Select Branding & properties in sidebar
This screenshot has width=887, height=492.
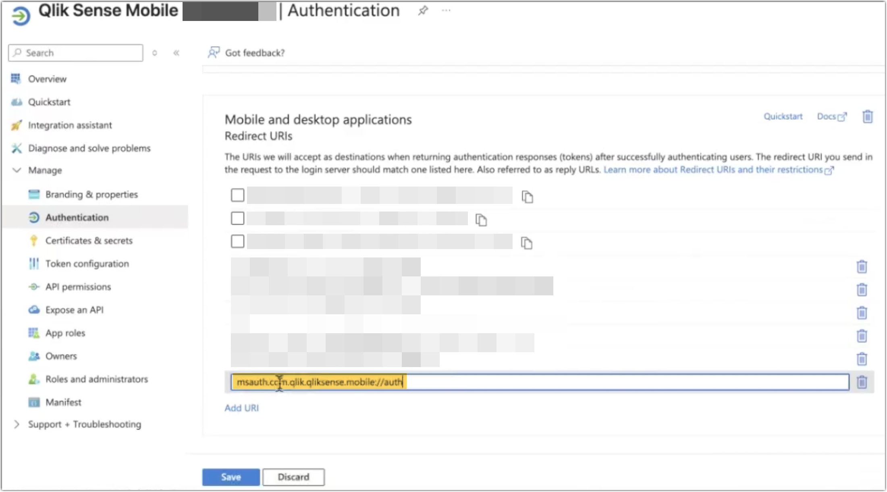pyautogui.click(x=91, y=194)
